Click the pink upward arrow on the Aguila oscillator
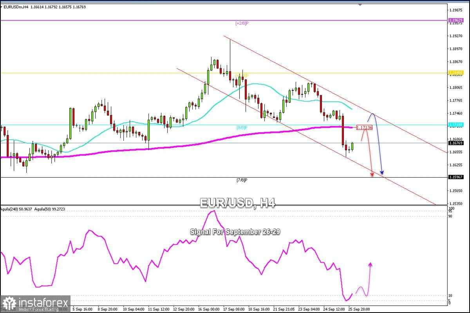The height and width of the screenshot is (313, 470). [x=370, y=270]
